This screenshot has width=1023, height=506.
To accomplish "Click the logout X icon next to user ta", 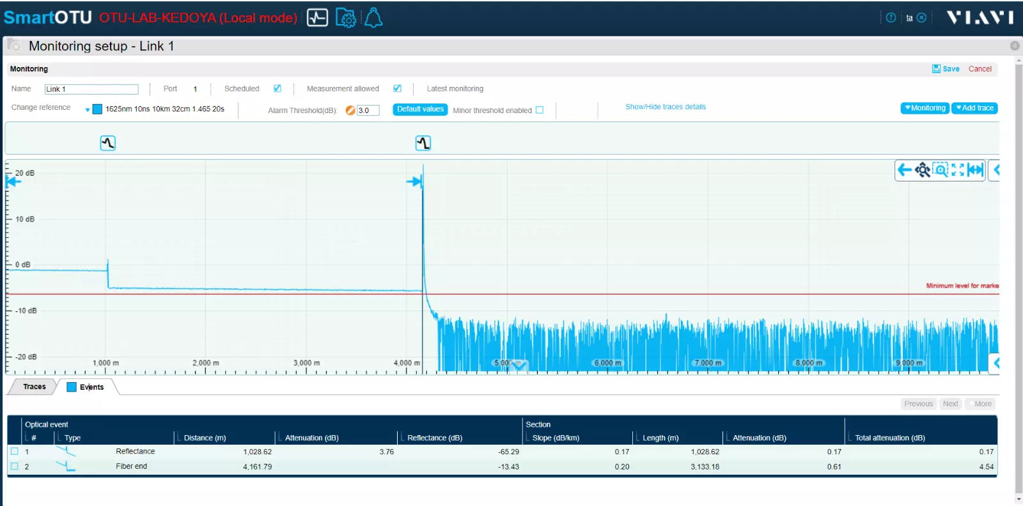I will 921,18.
